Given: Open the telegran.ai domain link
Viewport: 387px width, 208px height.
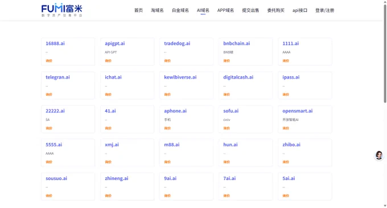Looking at the screenshot, I should 57,78.
